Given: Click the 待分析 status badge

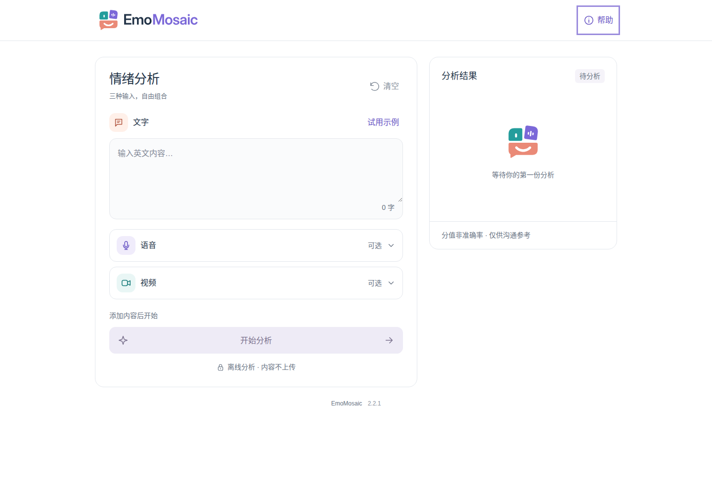Looking at the screenshot, I should coord(589,76).
